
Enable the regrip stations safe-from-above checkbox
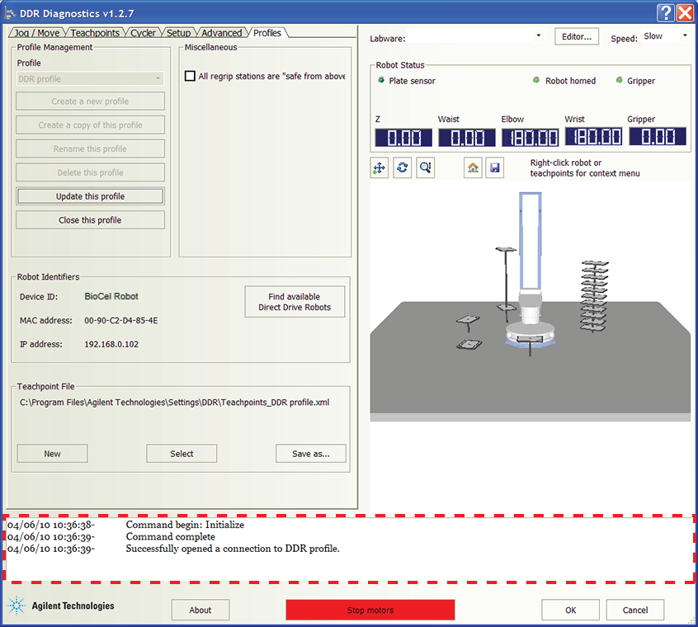point(191,76)
